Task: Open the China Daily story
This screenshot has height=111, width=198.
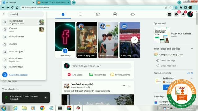Action: click(x=130, y=40)
